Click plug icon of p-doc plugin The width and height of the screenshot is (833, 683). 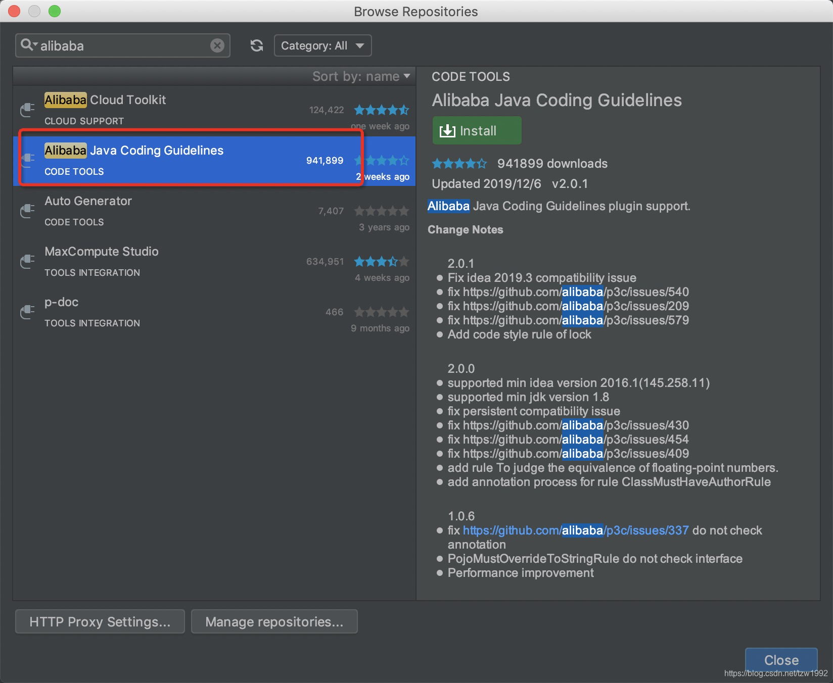[27, 312]
